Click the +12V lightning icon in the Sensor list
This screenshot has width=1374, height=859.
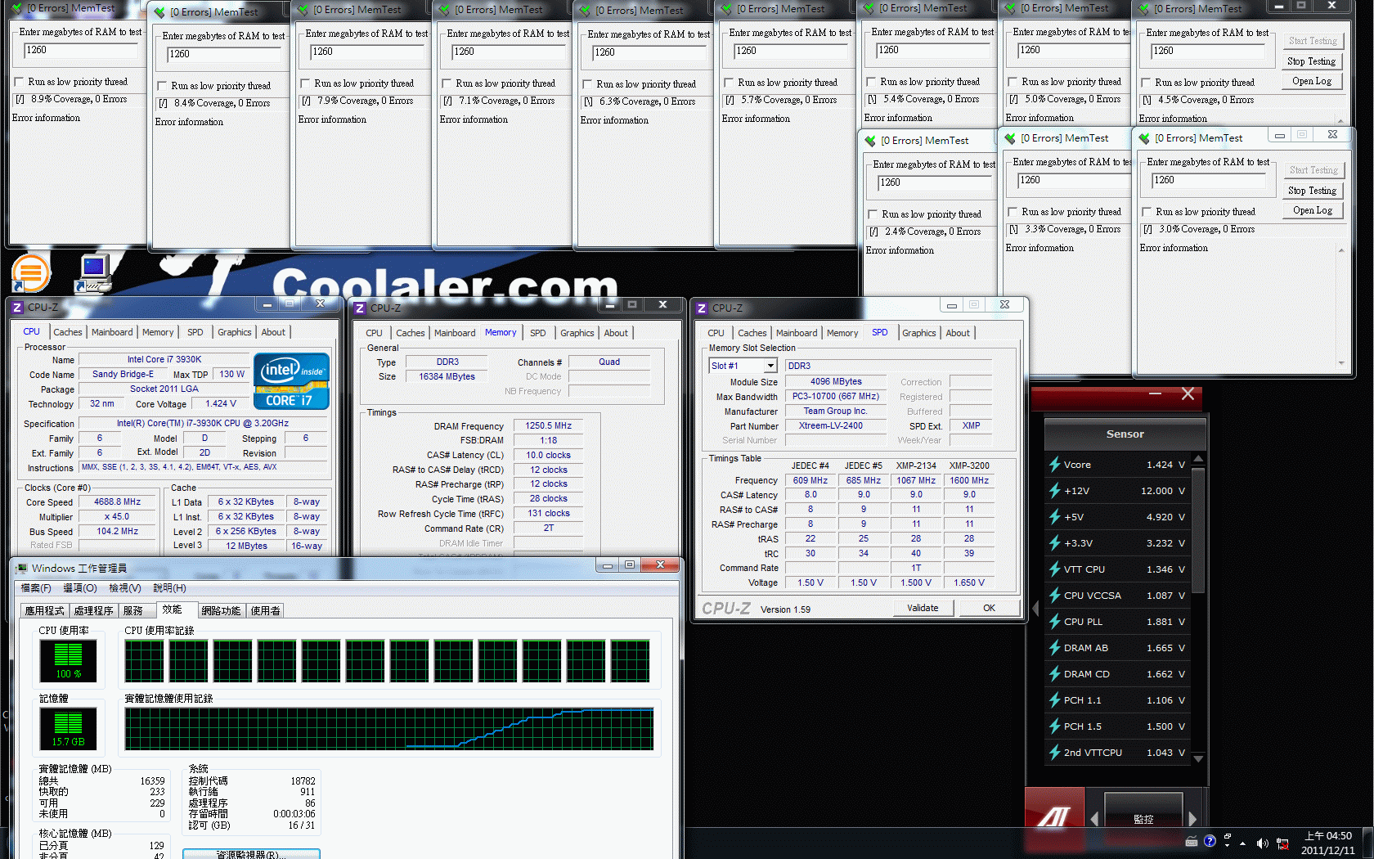tap(1055, 491)
